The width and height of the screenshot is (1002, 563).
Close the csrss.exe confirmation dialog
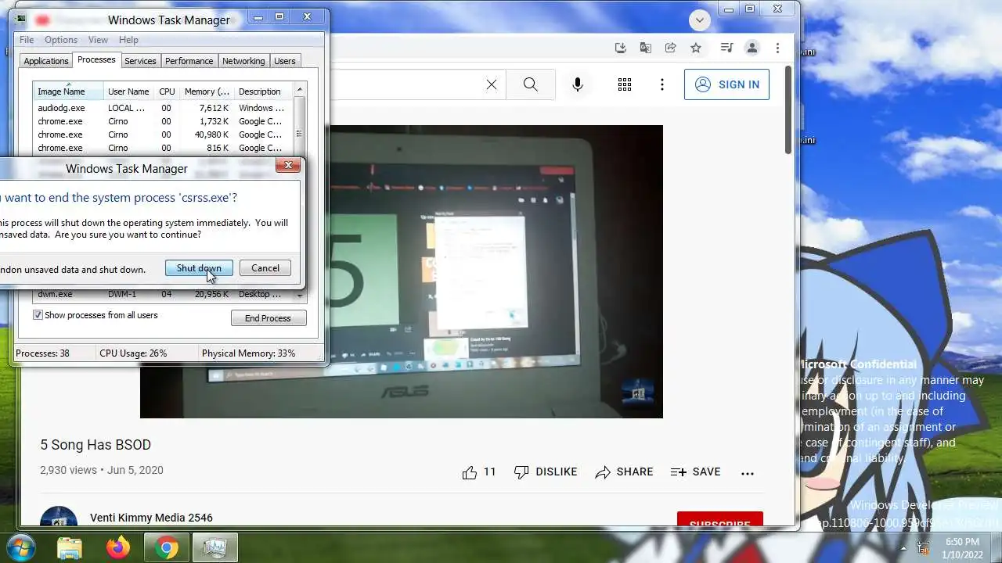288,165
